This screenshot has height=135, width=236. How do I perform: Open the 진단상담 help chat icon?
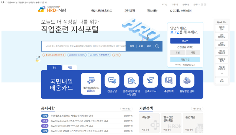[x=112, y=80]
